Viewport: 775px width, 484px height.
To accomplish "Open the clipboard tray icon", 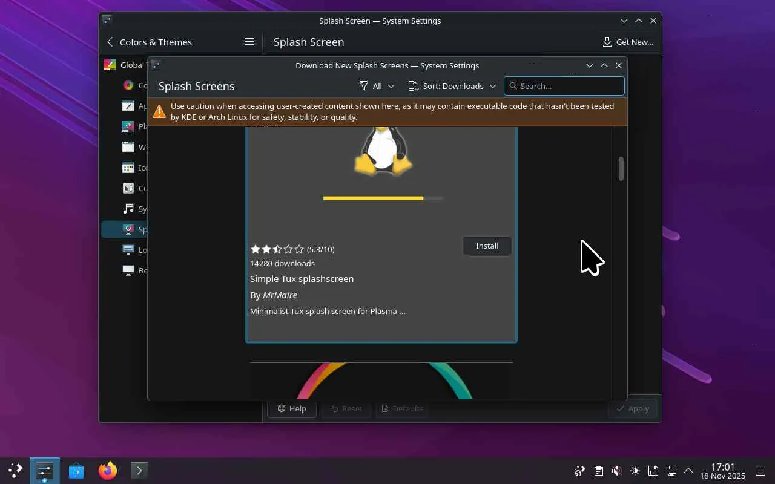I will coord(598,471).
